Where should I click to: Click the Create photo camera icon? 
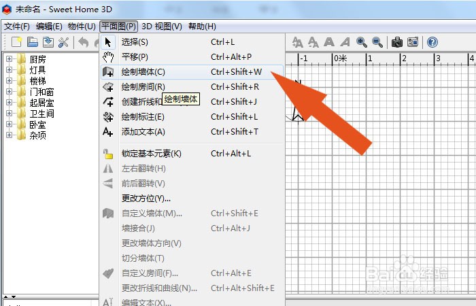(x=396, y=42)
